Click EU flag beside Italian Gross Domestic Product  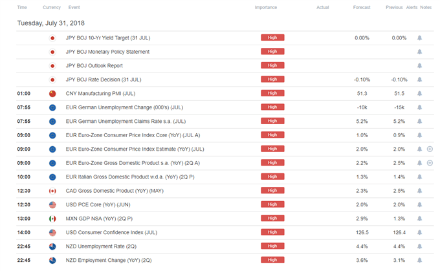52,177
